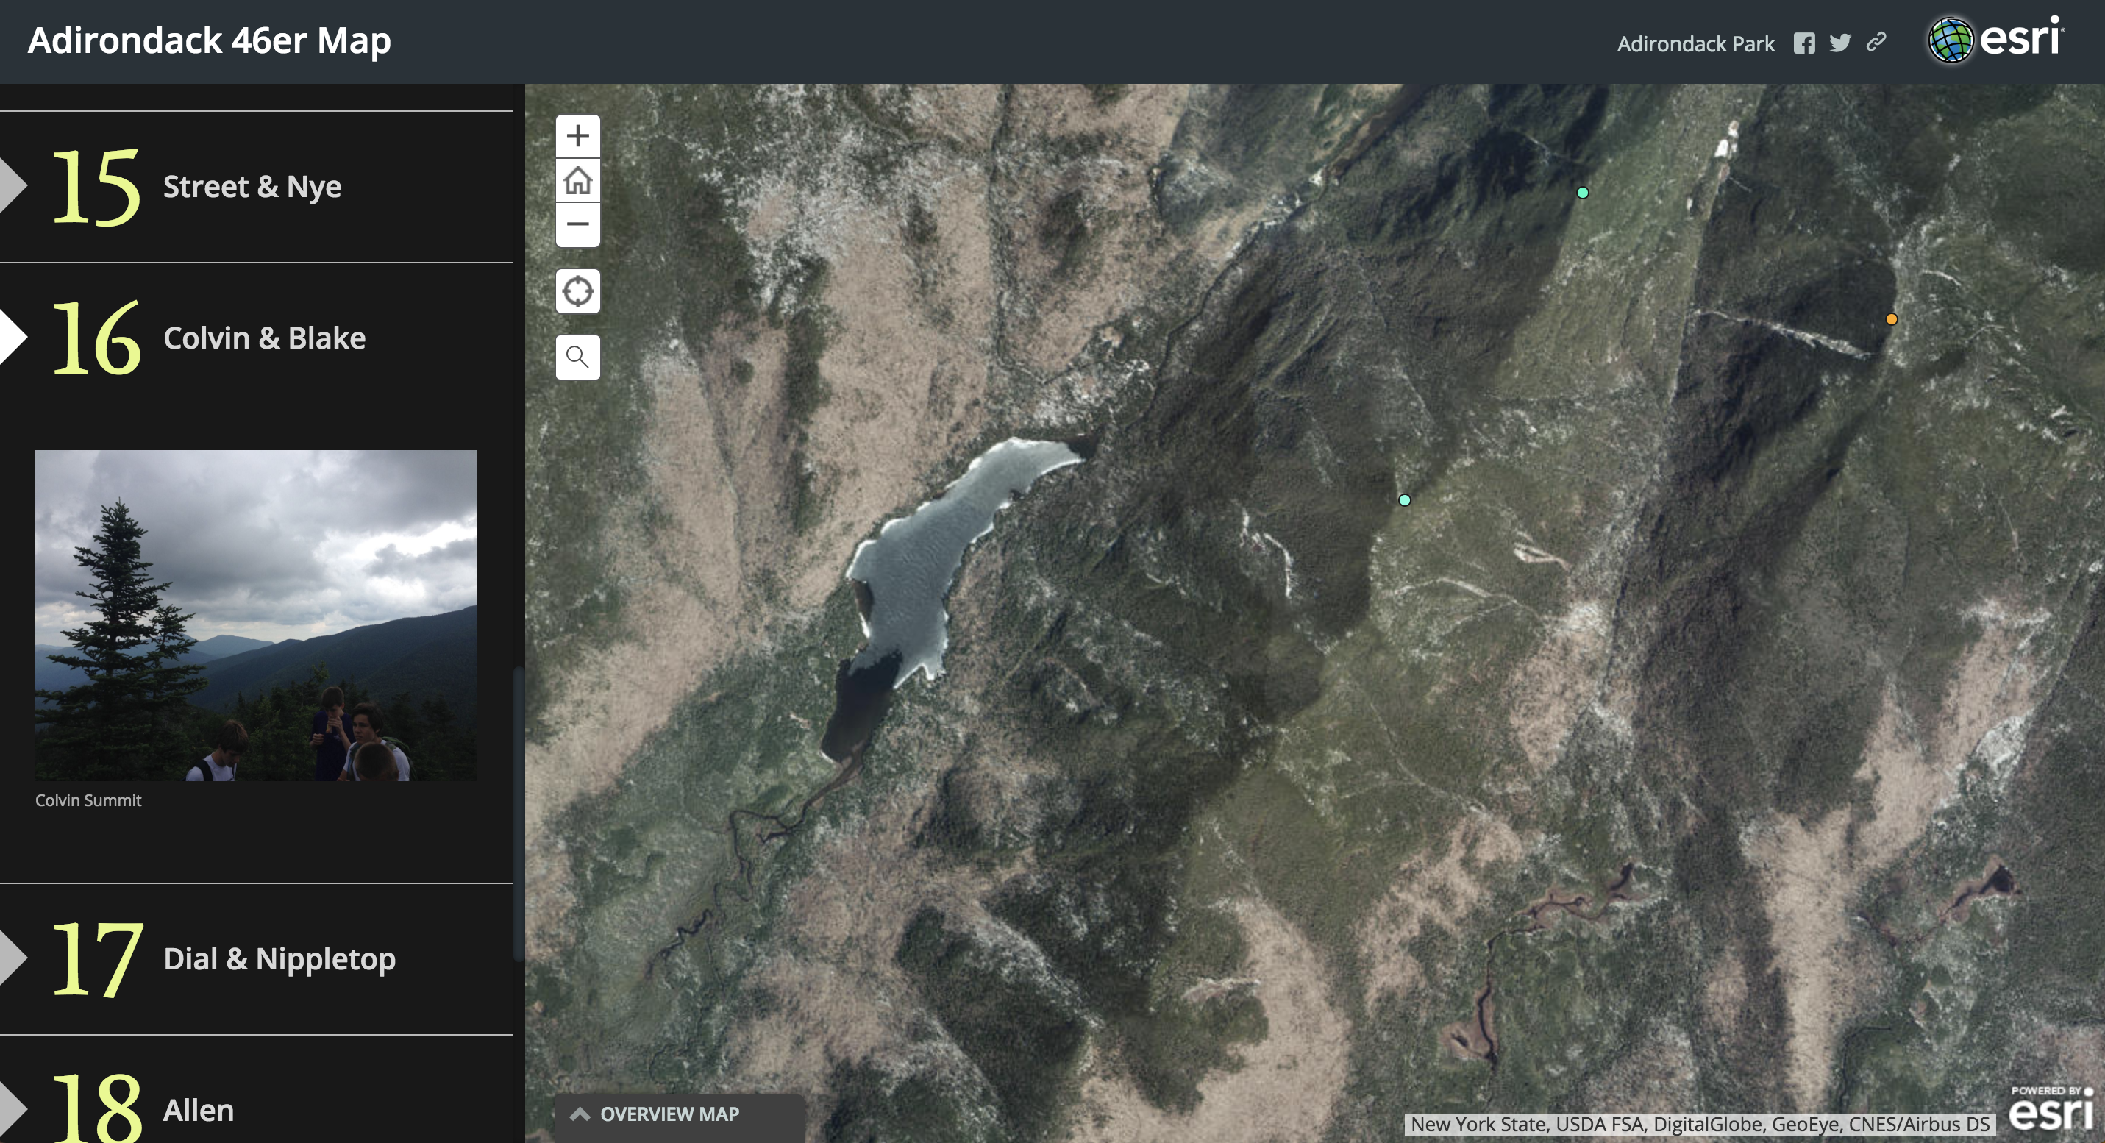Open the Esri logo in header
Image resolution: width=2105 pixels, height=1143 pixels.
click(1995, 39)
